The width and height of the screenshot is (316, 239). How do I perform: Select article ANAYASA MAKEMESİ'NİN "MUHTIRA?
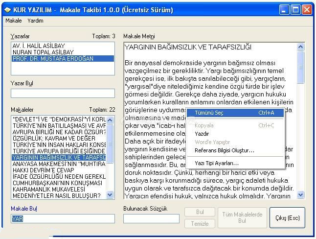tap(59, 164)
